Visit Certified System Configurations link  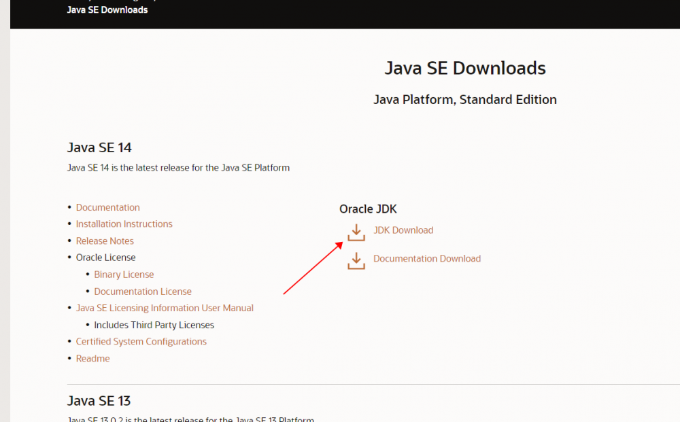(141, 342)
